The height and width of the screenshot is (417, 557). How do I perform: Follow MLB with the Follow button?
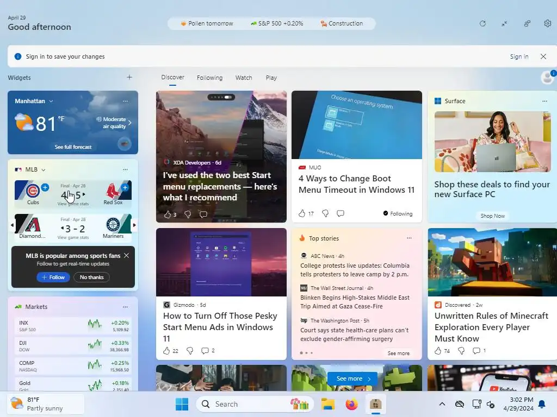tap(53, 277)
